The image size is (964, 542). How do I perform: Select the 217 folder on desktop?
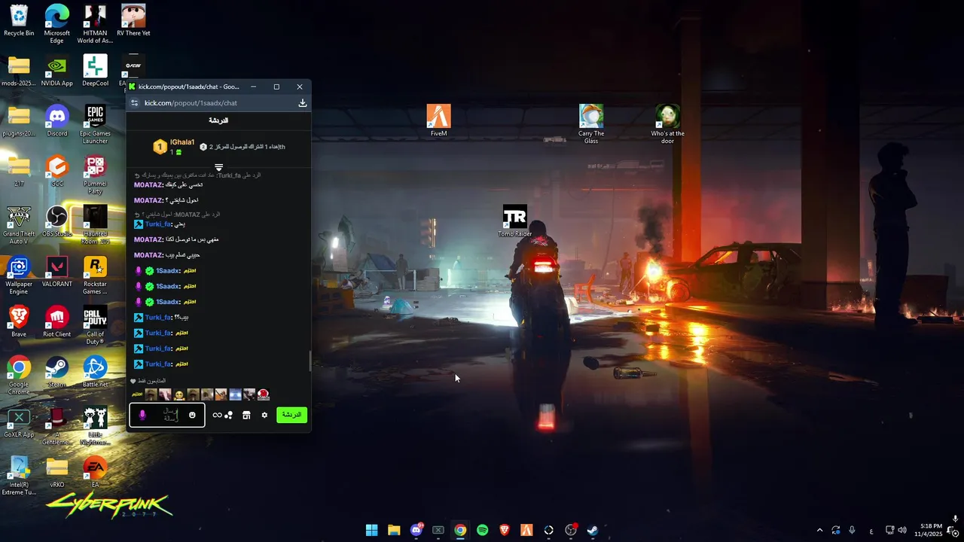tap(19, 171)
